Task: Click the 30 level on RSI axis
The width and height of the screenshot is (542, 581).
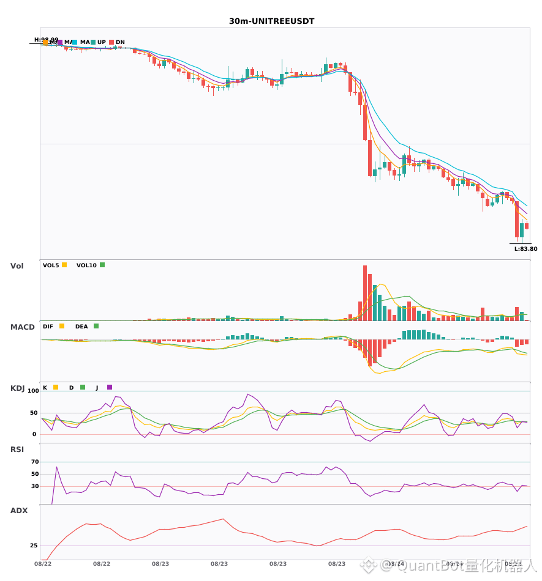Action: [35, 486]
